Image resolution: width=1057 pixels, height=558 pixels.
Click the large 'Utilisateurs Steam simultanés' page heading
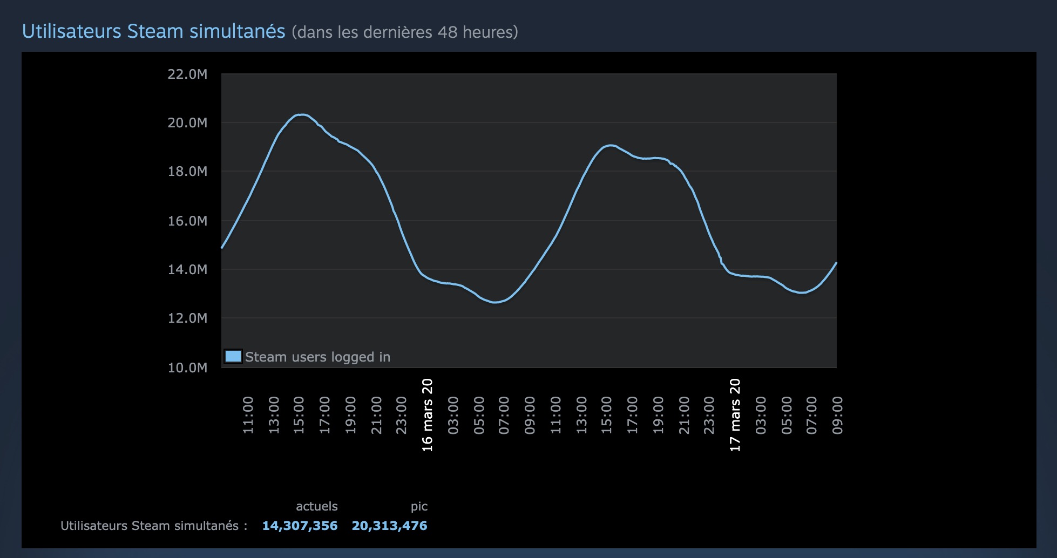153,31
